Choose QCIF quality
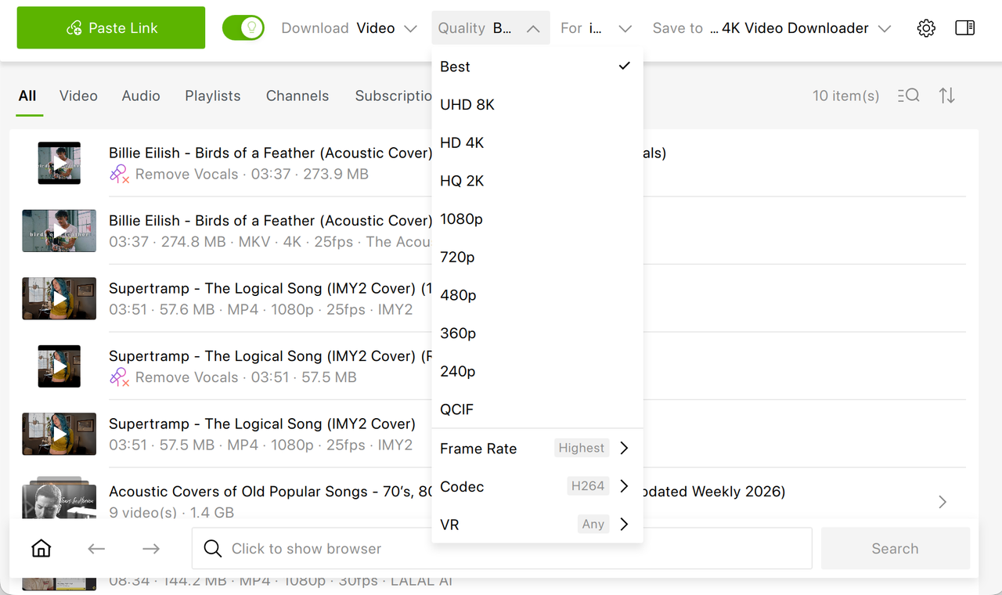Screen dimensions: 1002x595 537,409
